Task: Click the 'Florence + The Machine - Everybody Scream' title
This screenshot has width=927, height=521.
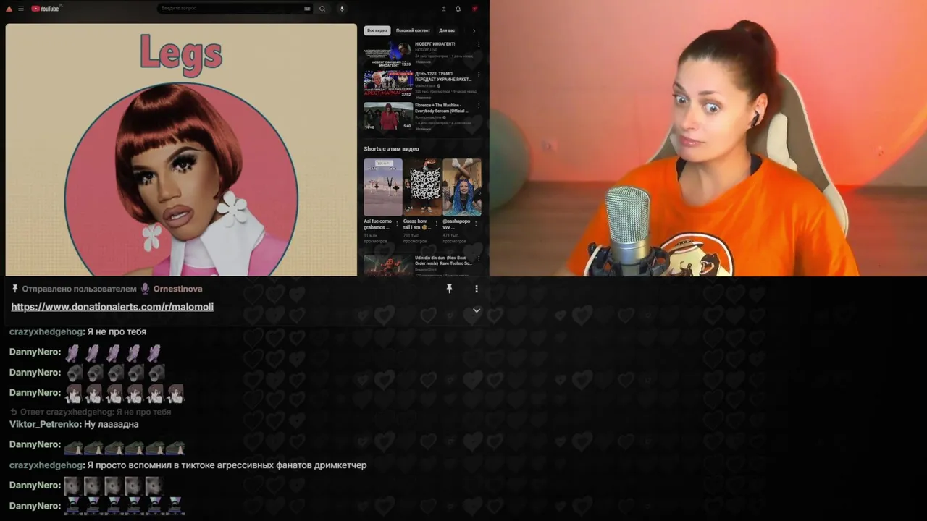Action: pos(442,108)
